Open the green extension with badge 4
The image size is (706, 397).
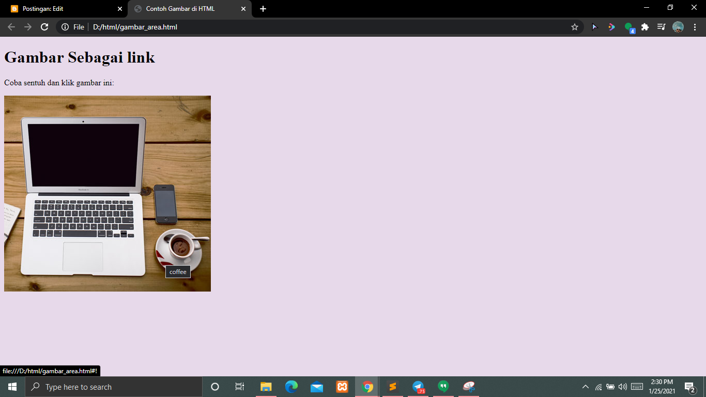[629, 27]
